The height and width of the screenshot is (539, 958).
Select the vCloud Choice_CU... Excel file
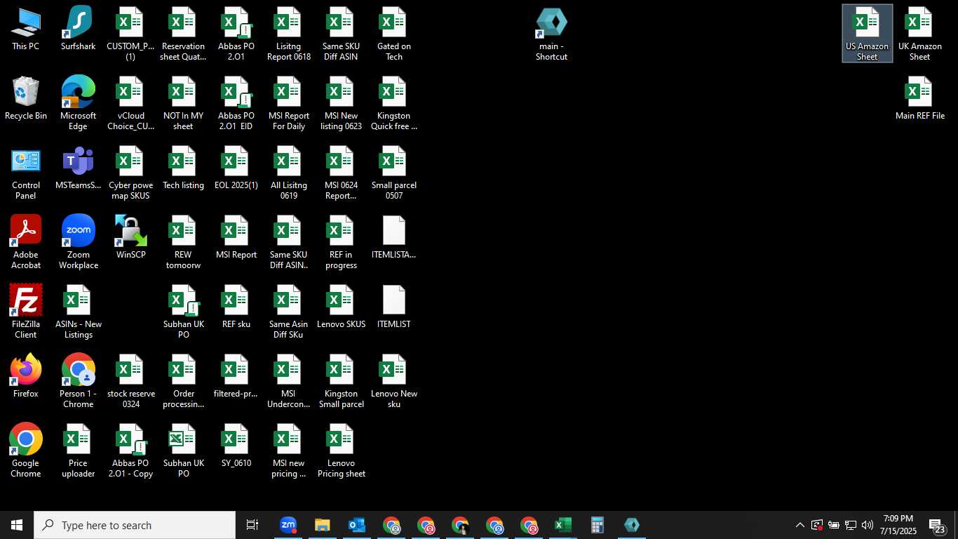pos(130,104)
